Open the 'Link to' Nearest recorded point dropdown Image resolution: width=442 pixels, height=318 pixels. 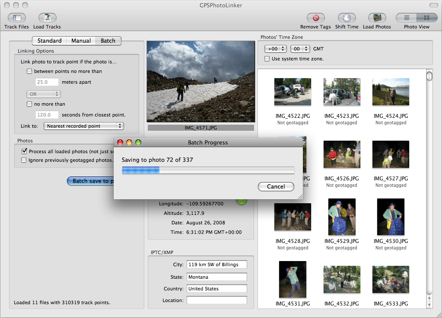point(84,126)
